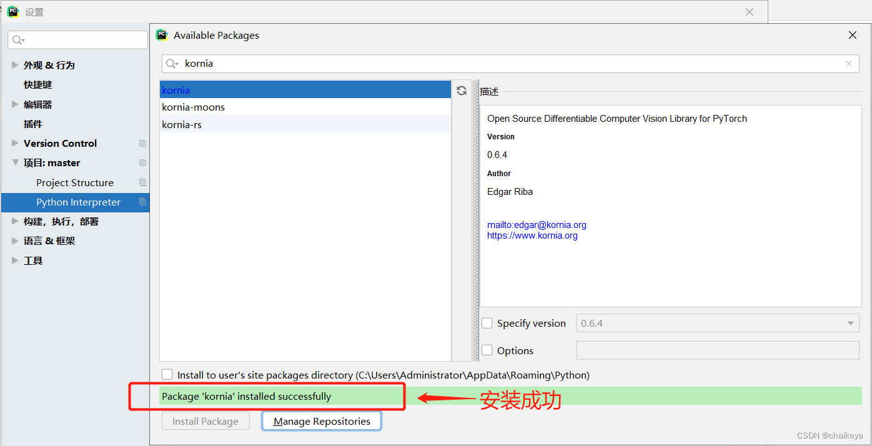Enable the Specify version checkbox

pos(487,323)
